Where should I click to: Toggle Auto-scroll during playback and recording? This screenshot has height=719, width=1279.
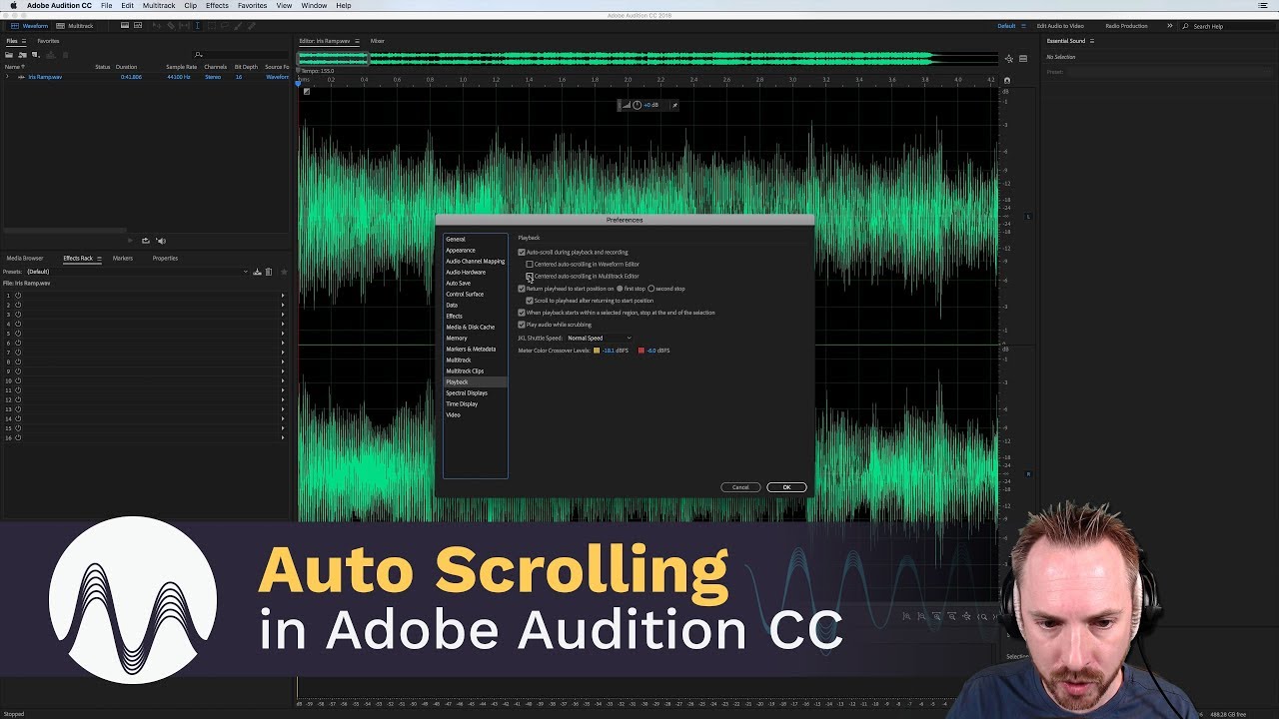coord(522,253)
